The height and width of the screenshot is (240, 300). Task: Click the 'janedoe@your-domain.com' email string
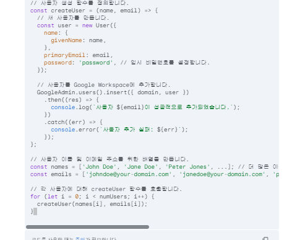click(223, 174)
